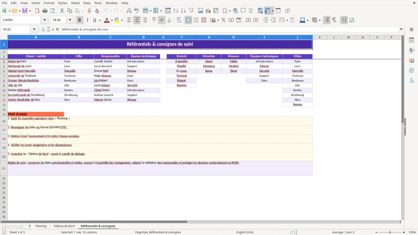Click Clear Direct Formatting icon
This screenshot has height=235, width=418.
coord(97,11)
